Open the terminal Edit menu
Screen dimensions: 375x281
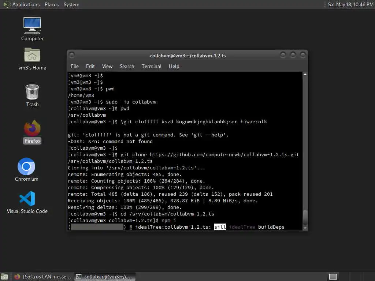click(90, 67)
